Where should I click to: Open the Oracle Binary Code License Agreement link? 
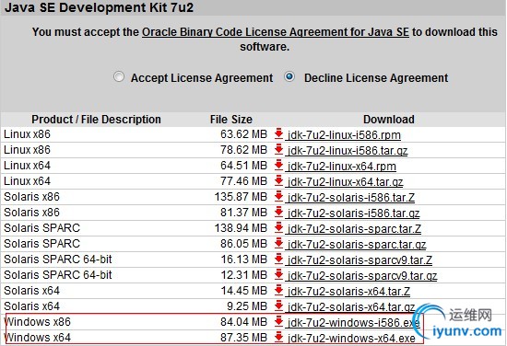(x=276, y=32)
